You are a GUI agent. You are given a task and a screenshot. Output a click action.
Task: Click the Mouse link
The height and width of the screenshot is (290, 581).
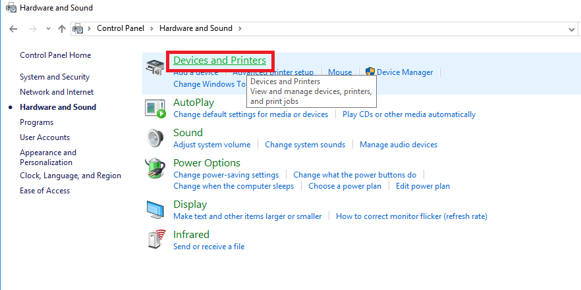pyautogui.click(x=340, y=72)
